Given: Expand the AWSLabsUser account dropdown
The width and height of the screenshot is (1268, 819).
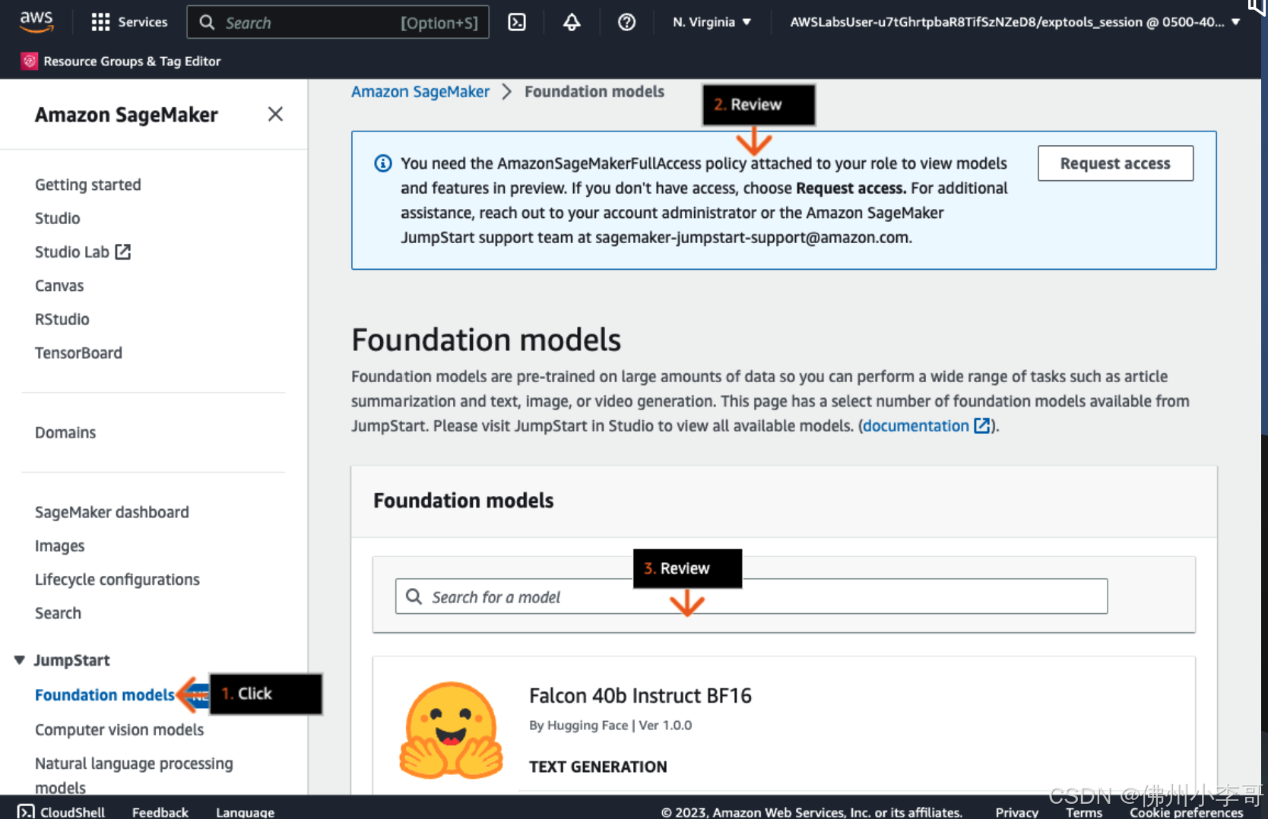Looking at the screenshot, I should 1015,22.
